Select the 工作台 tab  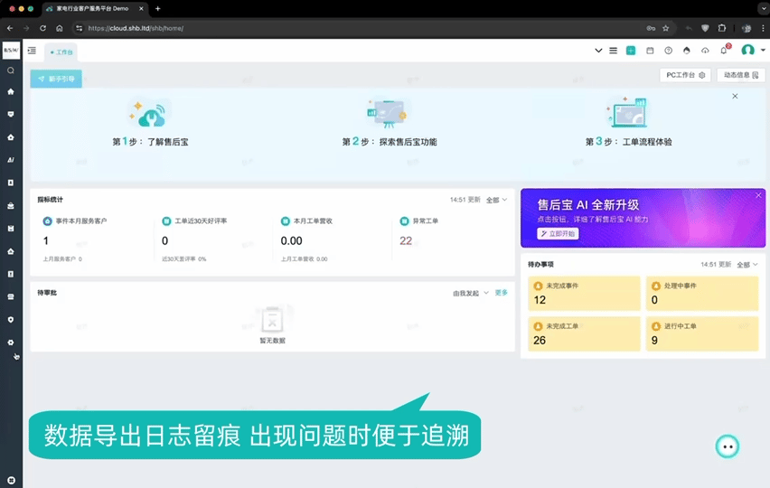tap(61, 52)
